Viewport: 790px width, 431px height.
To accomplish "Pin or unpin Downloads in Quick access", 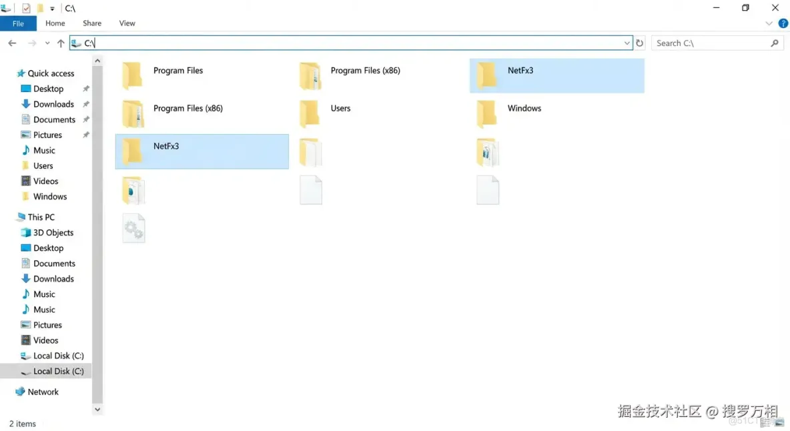I will 85,104.
